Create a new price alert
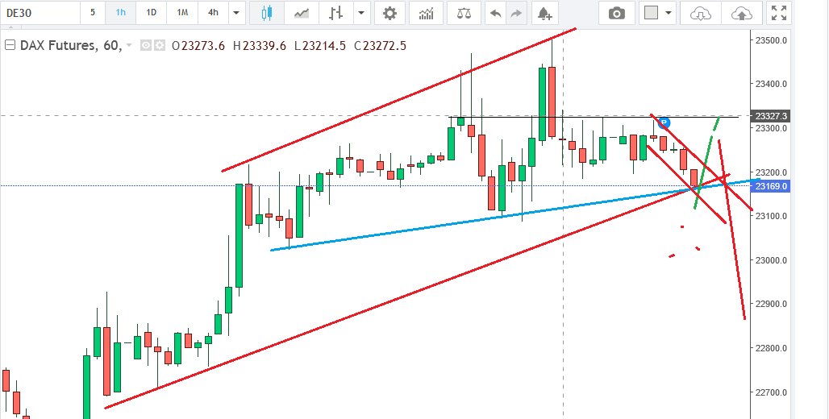 pyautogui.click(x=544, y=13)
